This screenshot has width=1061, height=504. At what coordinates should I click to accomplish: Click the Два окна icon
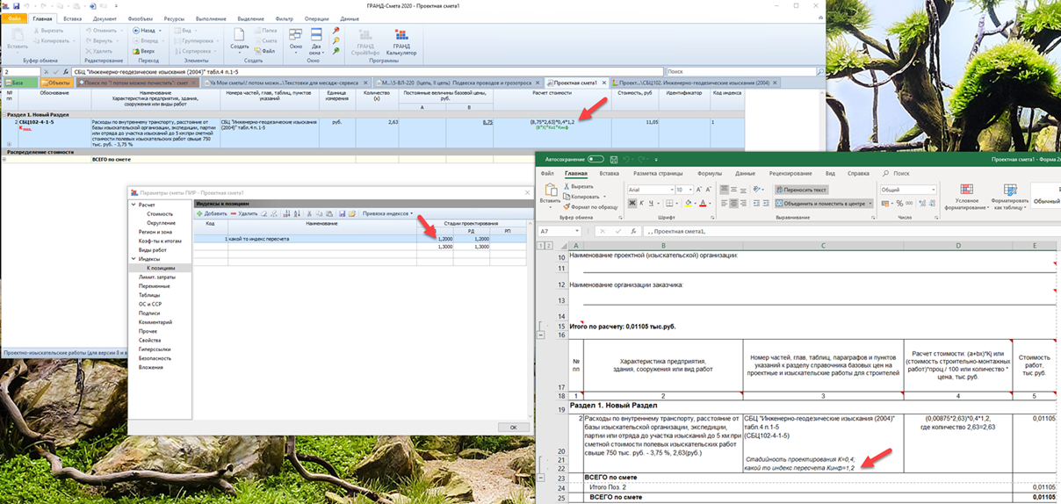click(315, 40)
